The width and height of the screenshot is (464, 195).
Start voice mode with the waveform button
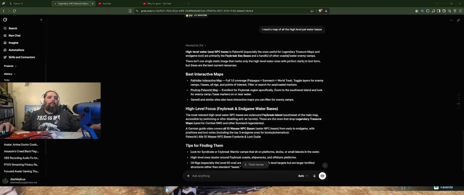tap(322, 176)
